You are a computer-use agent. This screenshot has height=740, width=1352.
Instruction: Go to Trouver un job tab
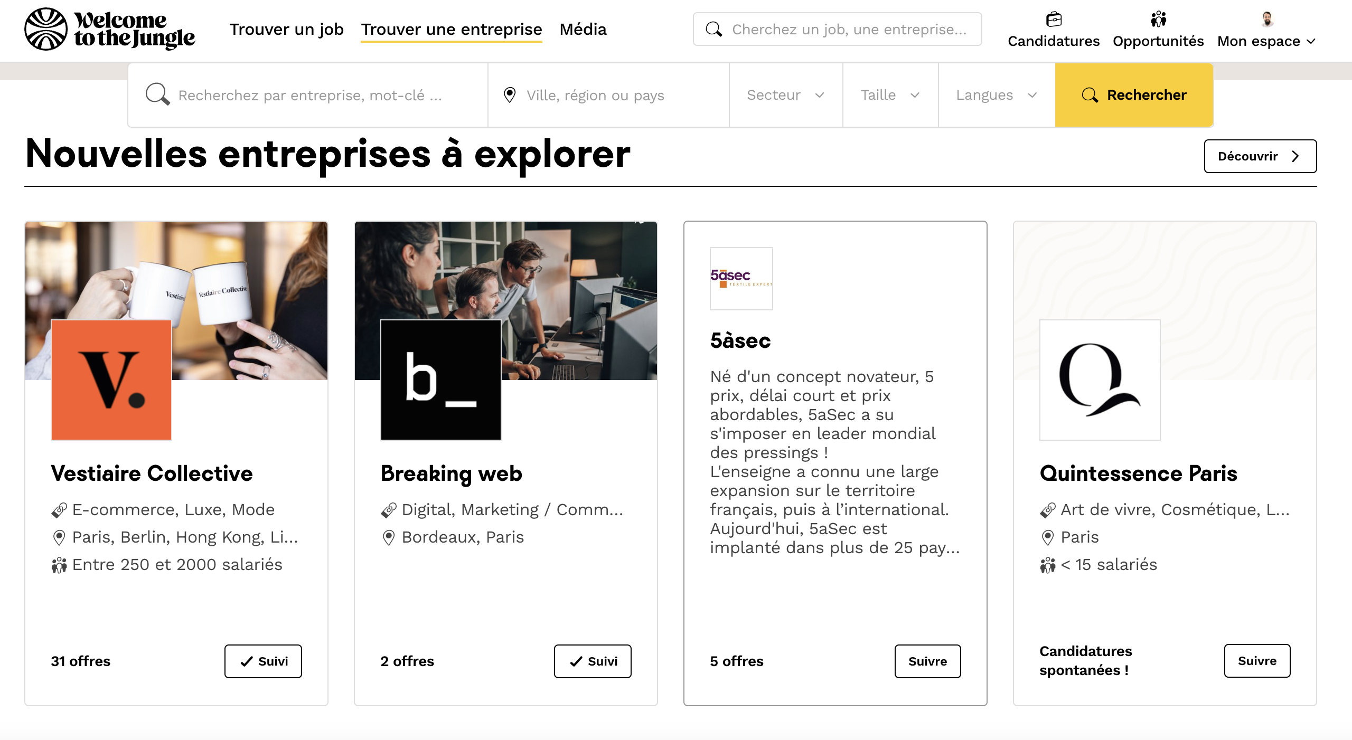click(x=286, y=29)
